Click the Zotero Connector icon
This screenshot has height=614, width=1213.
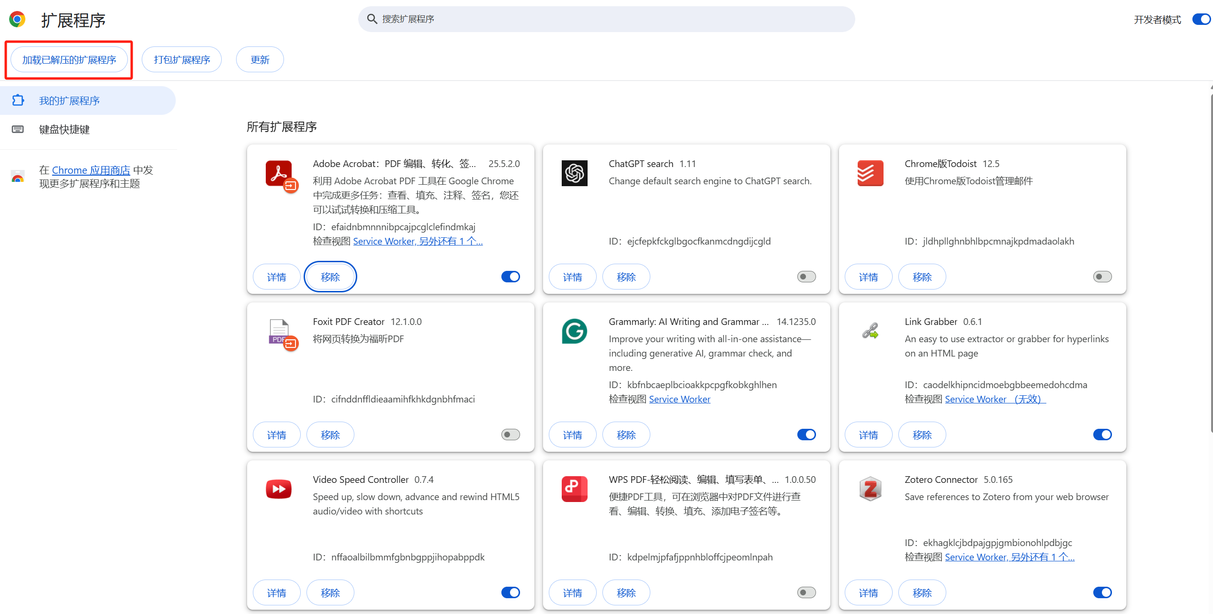tap(870, 489)
